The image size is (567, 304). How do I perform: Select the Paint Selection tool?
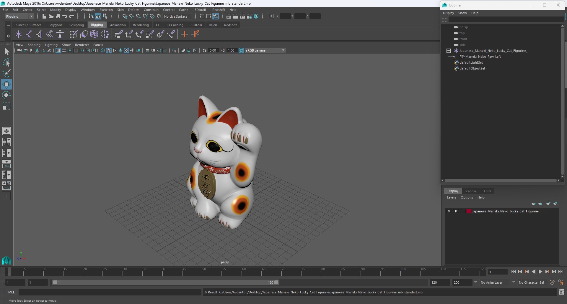pyautogui.click(x=6, y=73)
